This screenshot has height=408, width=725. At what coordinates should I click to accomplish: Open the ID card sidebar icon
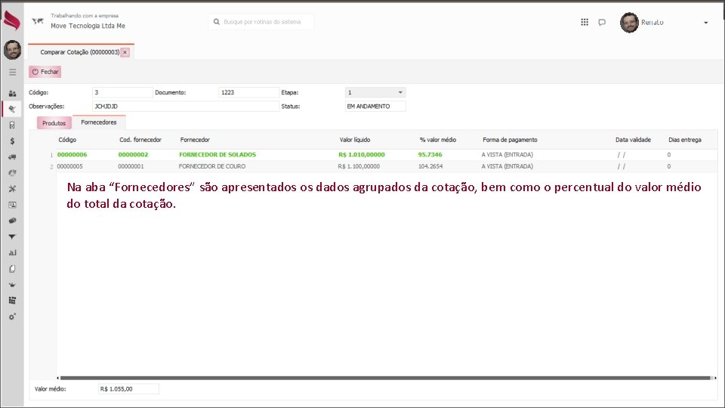(x=13, y=205)
